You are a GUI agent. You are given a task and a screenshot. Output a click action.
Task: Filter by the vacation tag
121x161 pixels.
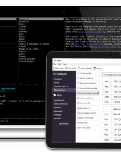tap(57, 118)
